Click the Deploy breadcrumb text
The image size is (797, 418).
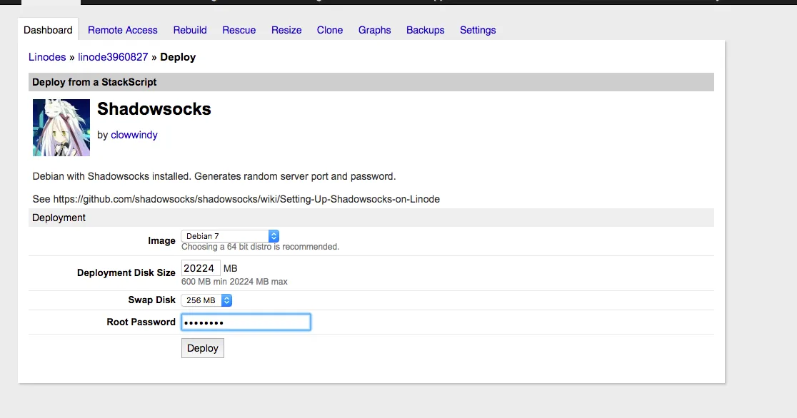click(x=178, y=57)
